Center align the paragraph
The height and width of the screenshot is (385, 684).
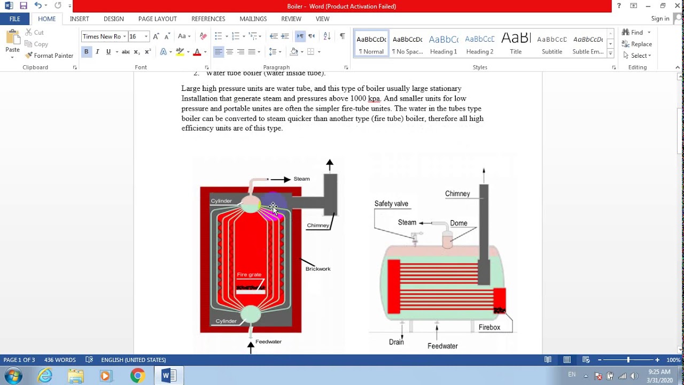(229, 52)
